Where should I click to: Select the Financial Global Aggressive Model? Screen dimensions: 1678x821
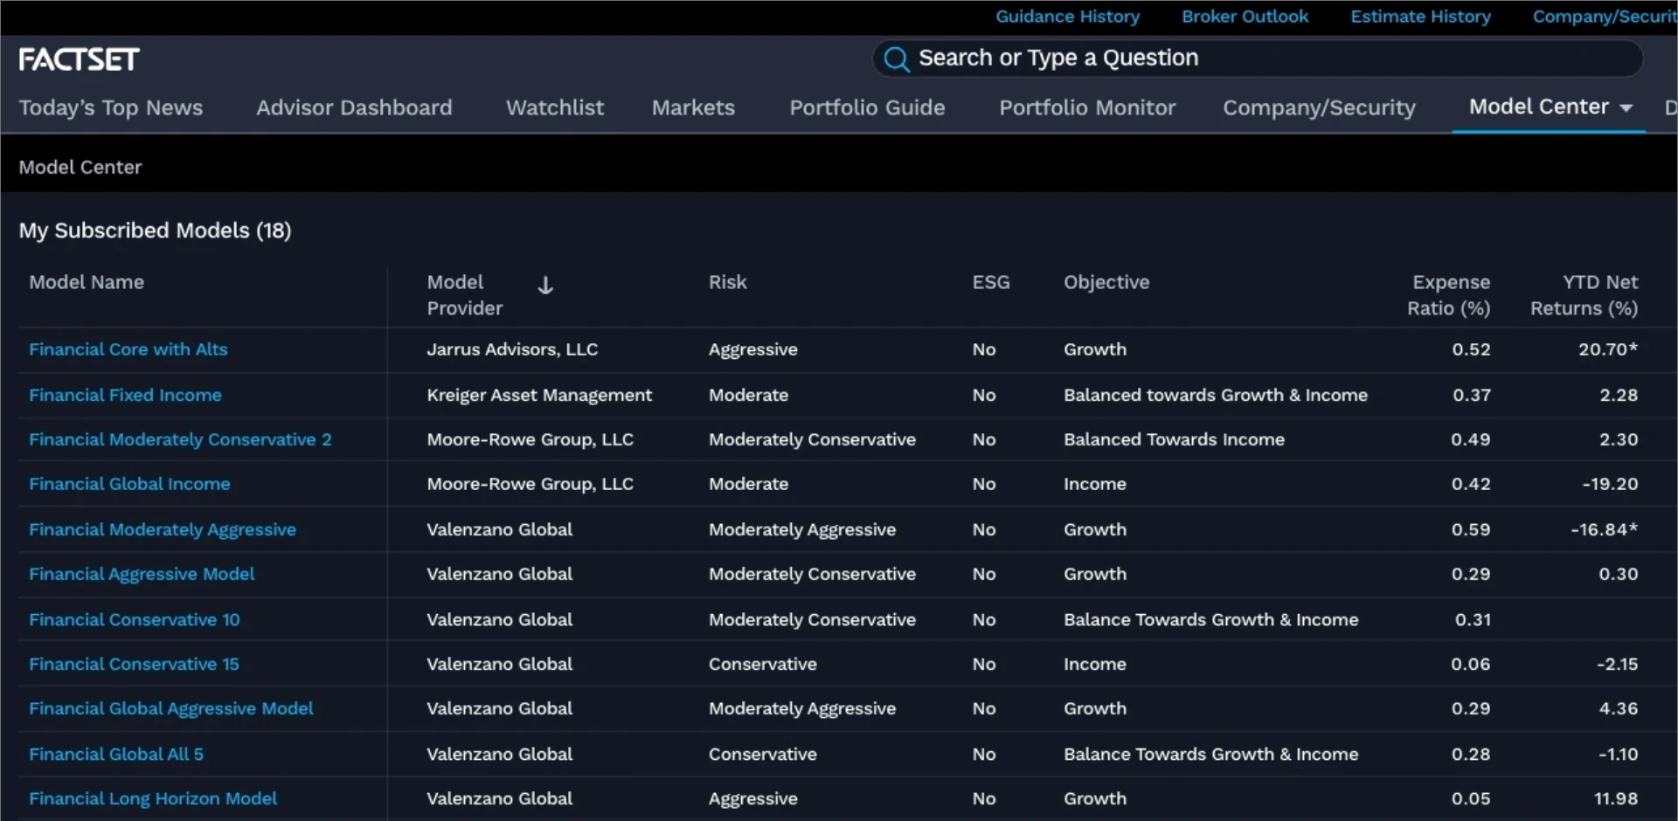pyautogui.click(x=171, y=708)
